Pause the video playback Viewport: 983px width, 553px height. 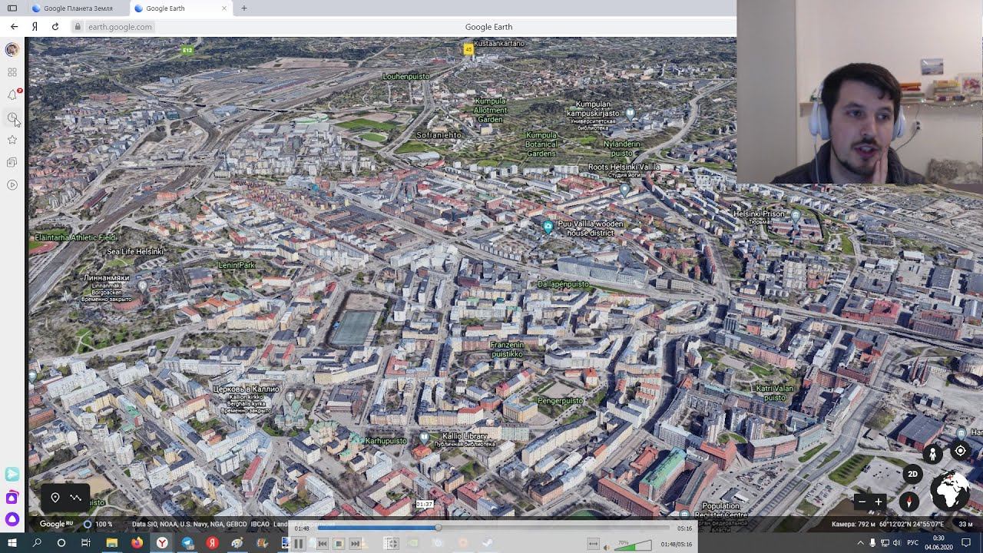click(299, 544)
